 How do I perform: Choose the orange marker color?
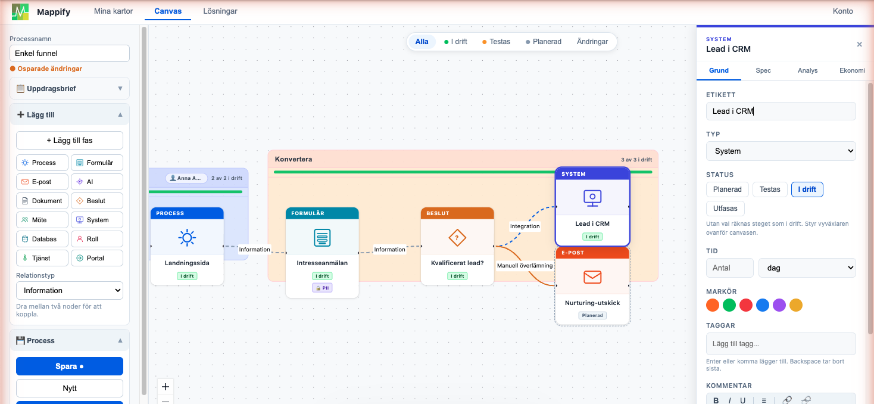point(713,305)
